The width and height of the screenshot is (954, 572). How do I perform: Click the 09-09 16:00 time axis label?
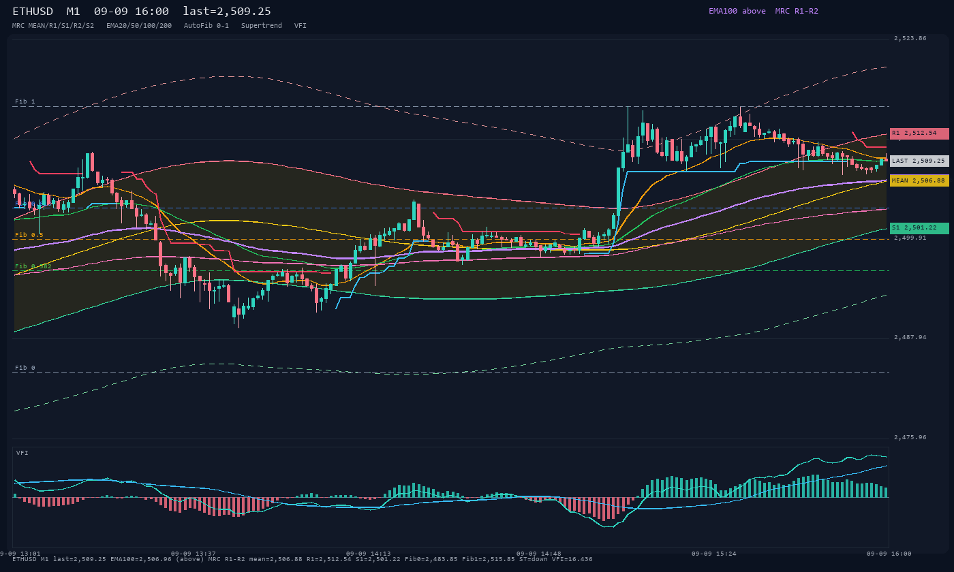click(889, 554)
